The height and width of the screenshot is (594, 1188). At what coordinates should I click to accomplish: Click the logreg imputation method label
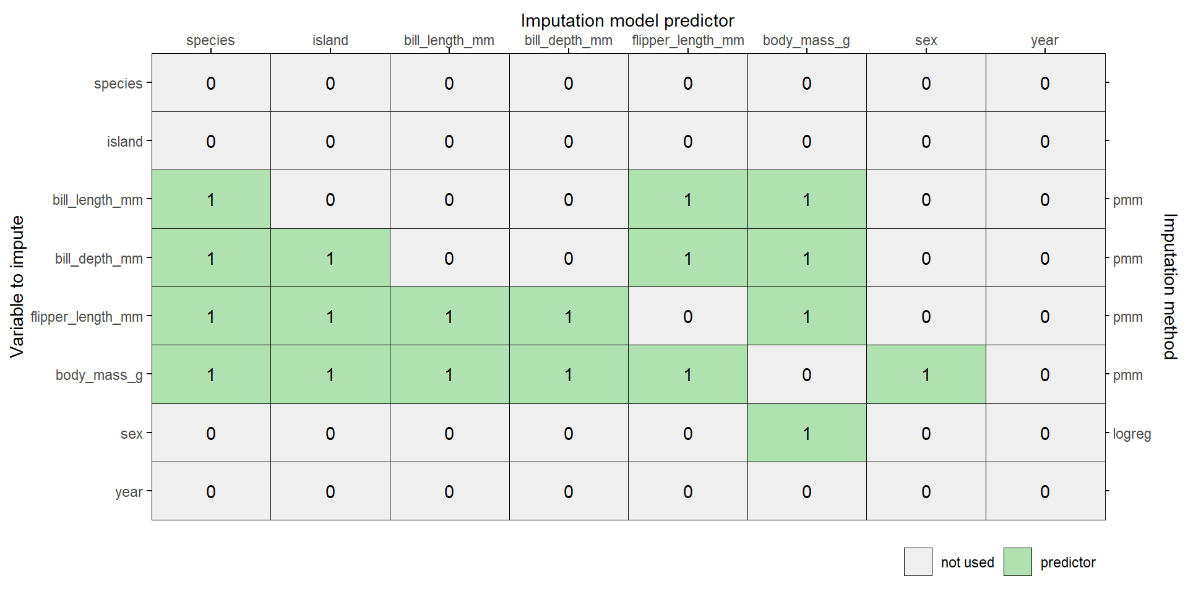(1132, 434)
